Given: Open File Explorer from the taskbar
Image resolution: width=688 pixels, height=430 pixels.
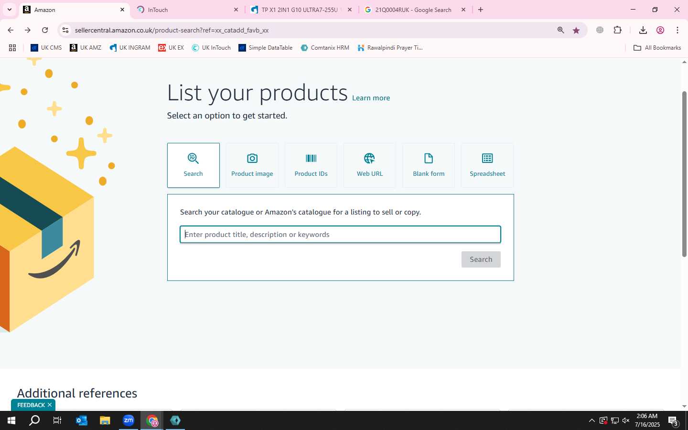Looking at the screenshot, I should (105, 420).
